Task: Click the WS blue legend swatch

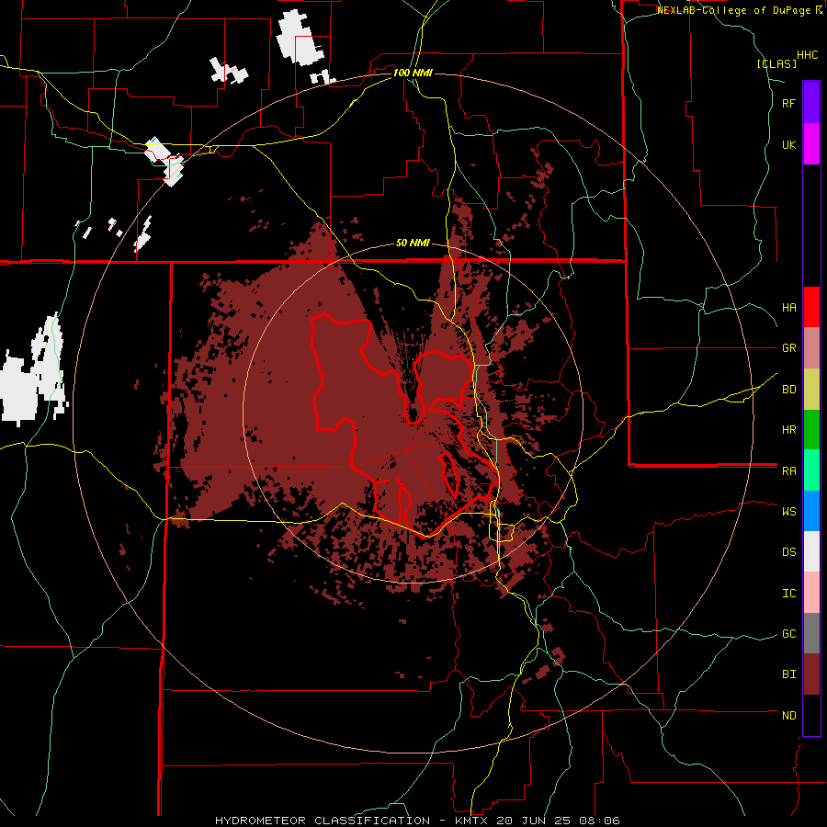Action: click(x=811, y=511)
